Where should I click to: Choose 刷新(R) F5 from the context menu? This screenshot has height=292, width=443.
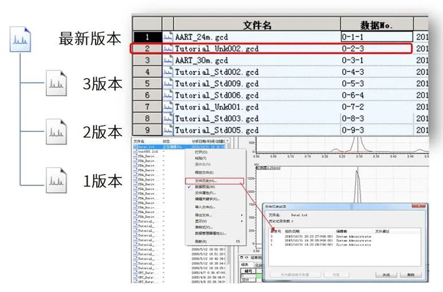(215, 242)
